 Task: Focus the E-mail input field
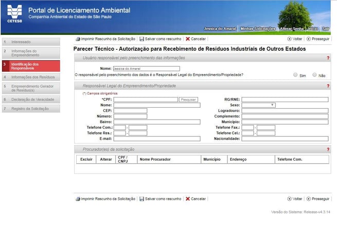pyautogui.click(x=157, y=139)
